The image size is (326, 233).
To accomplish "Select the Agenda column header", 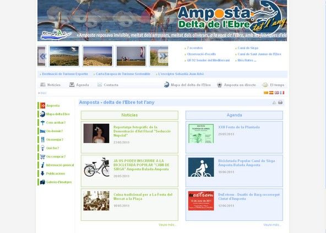I will [x=235, y=115].
